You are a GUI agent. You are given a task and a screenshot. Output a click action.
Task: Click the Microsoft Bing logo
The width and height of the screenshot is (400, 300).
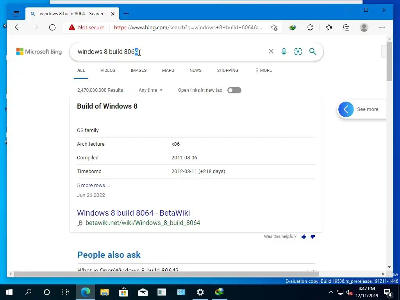pos(39,52)
